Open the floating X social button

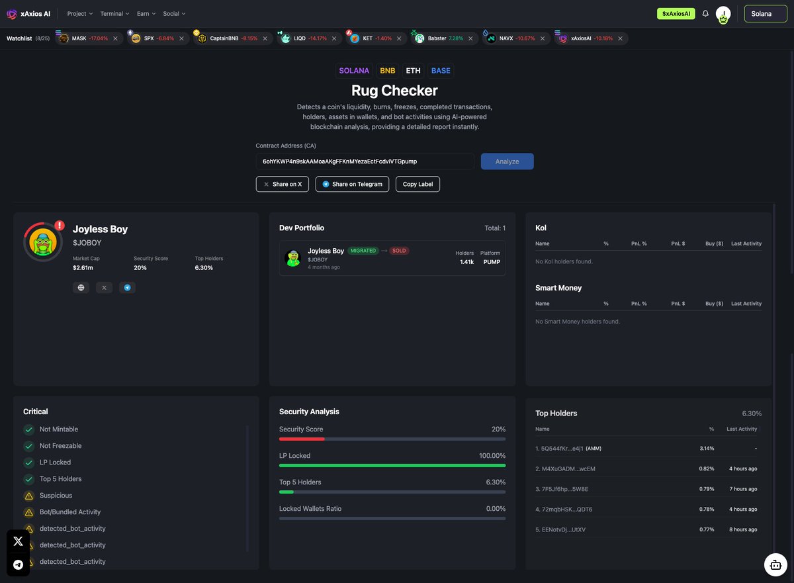point(18,541)
